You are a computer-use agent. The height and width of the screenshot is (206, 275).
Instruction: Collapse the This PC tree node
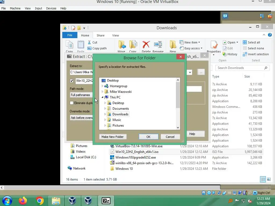pyautogui.click(x=102, y=97)
